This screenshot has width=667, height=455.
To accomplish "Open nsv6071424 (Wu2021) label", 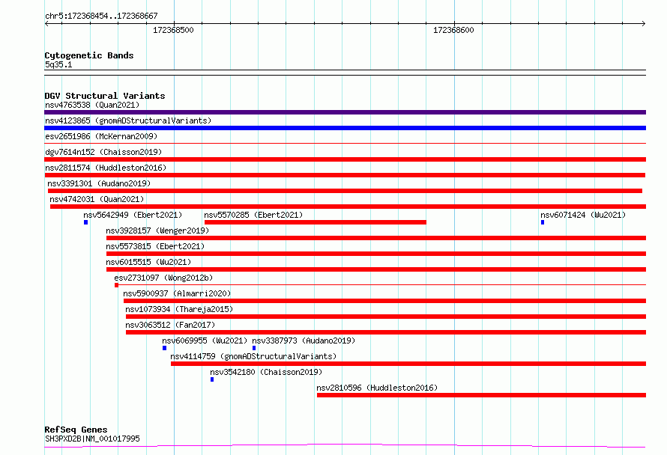I will click(583, 215).
